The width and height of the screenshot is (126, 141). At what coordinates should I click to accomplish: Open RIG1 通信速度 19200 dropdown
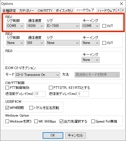tap(35, 26)
